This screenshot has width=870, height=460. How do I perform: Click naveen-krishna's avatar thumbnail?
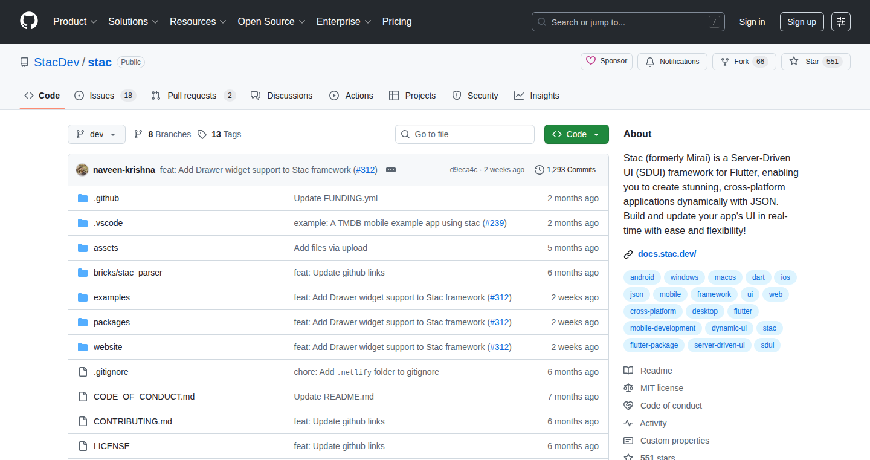click(x=82, y=170)
